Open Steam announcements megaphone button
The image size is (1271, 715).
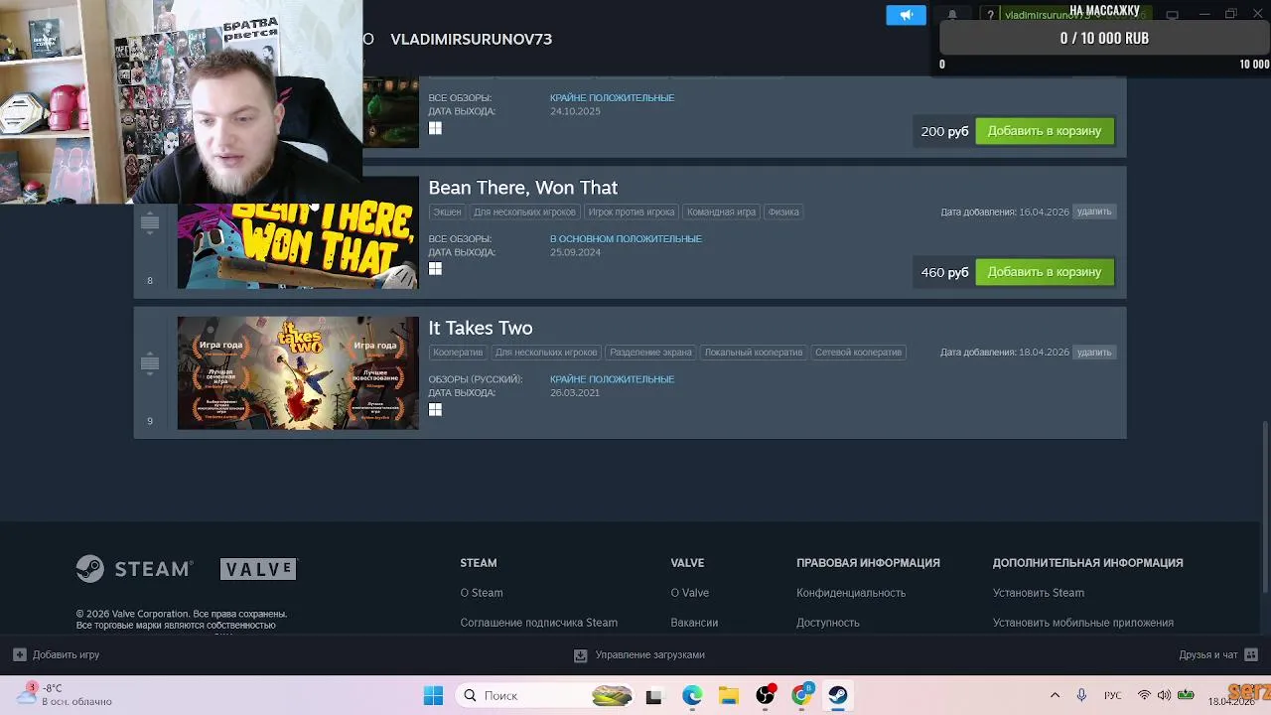click(906, 15)
